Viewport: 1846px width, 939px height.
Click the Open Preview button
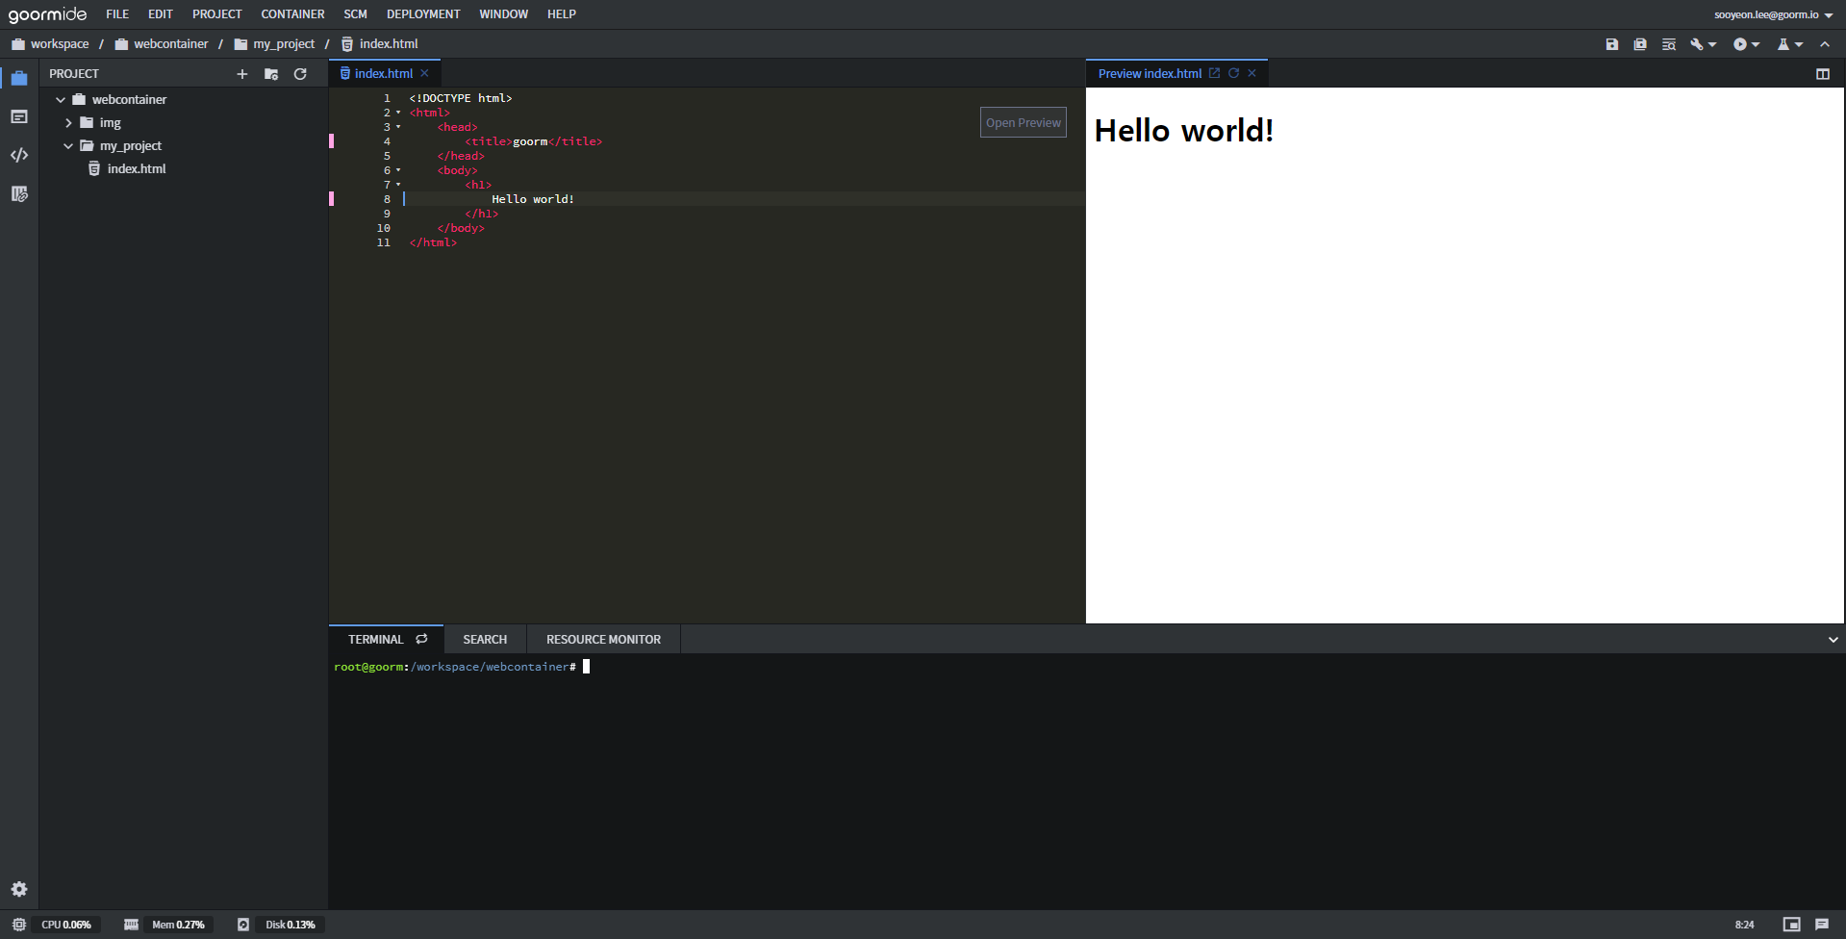pos(1024,123)
